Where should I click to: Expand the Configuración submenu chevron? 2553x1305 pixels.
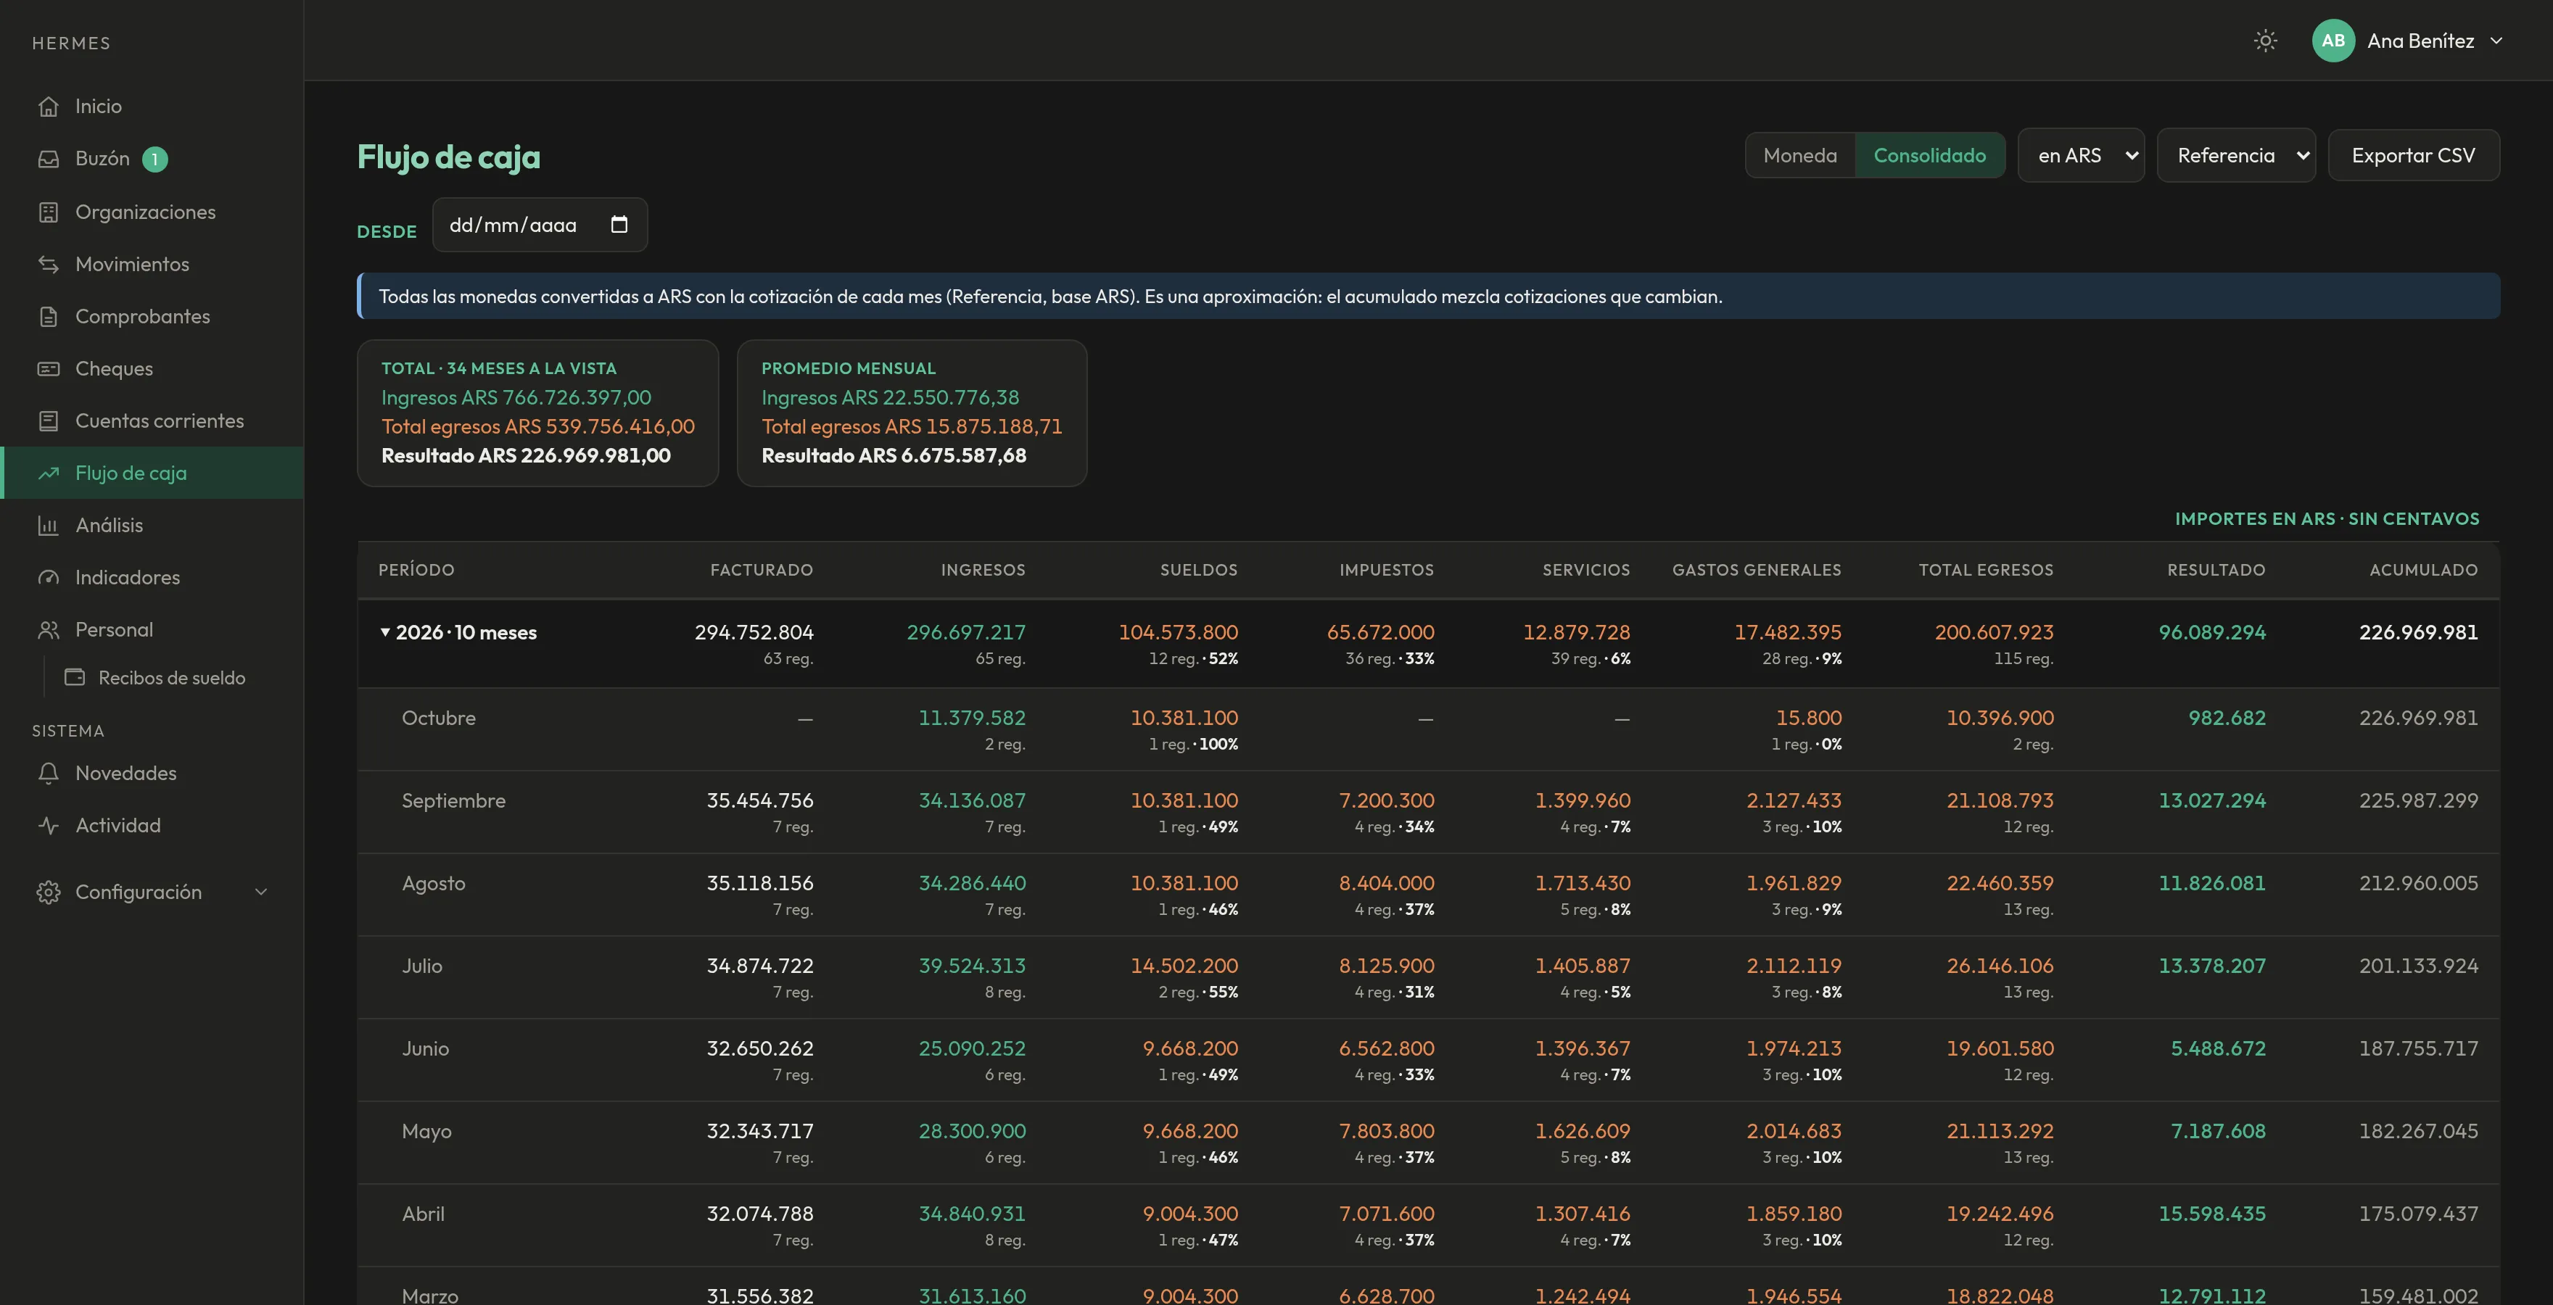pyautogui.click(x=262, y=892)
